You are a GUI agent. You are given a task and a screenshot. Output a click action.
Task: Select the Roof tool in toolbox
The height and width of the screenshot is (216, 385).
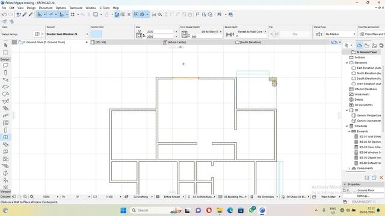pyautogui.click(x=5, y=94)
